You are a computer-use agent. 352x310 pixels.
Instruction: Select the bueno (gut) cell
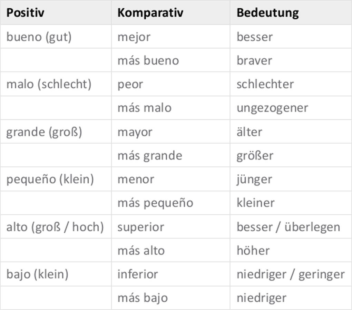pos(39,37)
